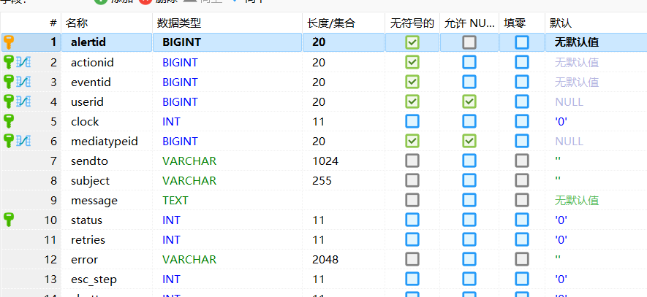Click the foreign key icon in eventid row

pos(23,82)
